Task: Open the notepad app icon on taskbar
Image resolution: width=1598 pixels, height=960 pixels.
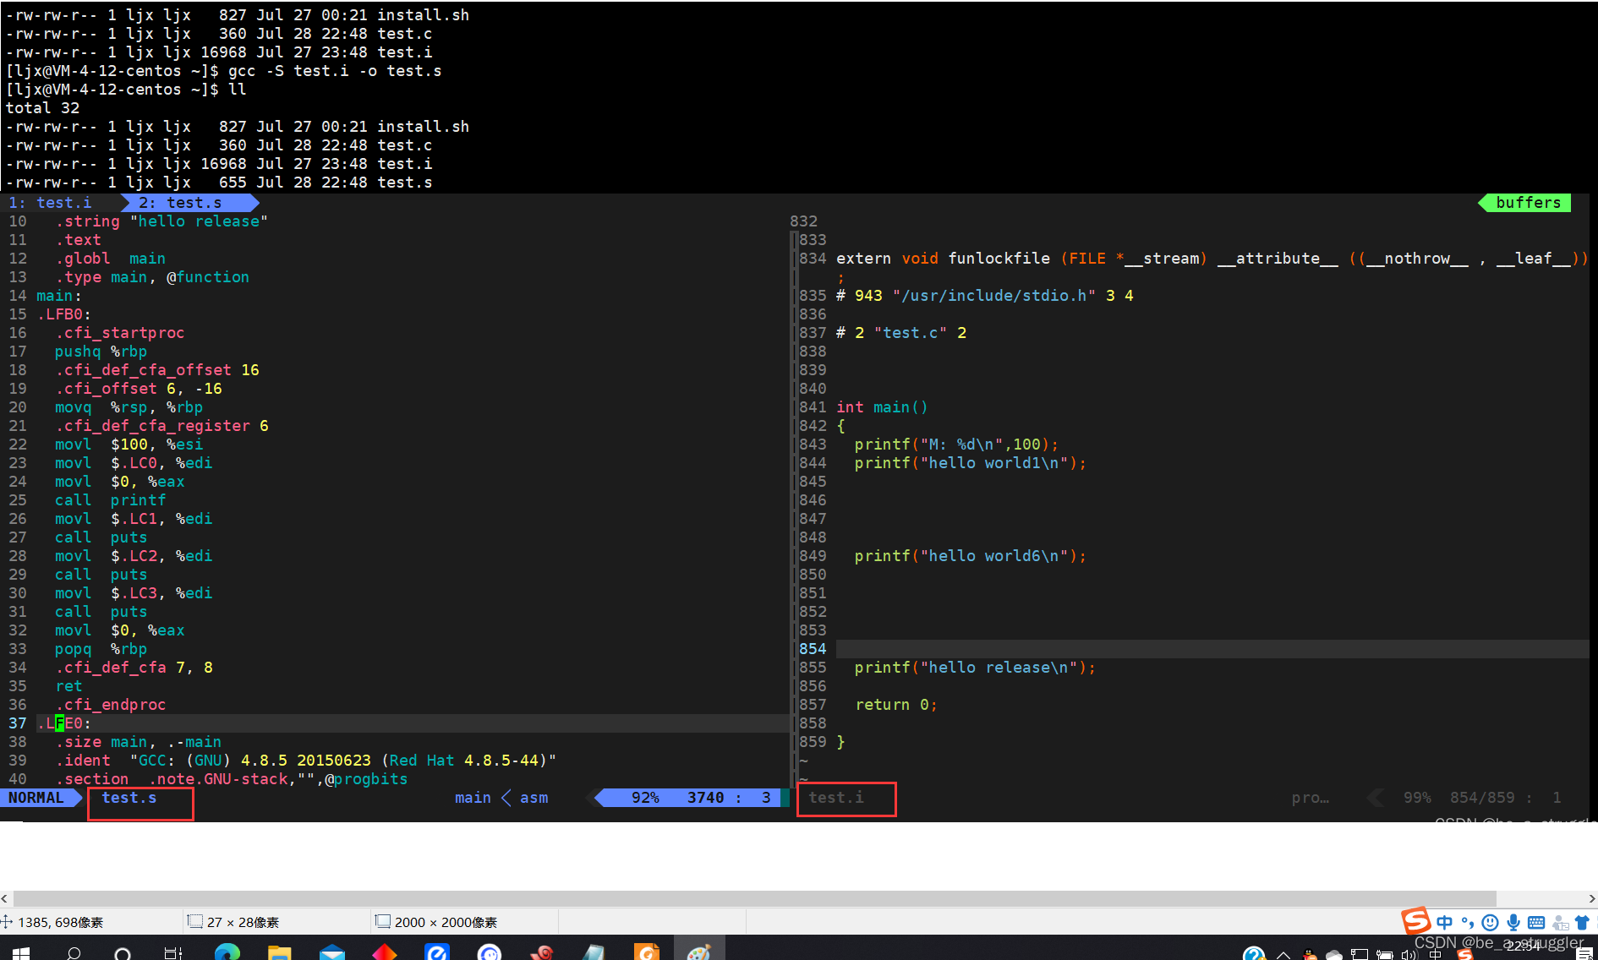Action: click(594, 952)
